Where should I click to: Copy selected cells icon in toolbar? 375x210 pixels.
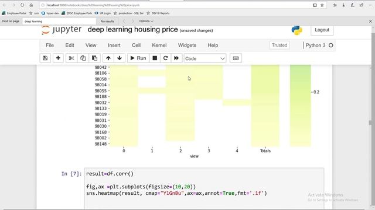(83, 58)
